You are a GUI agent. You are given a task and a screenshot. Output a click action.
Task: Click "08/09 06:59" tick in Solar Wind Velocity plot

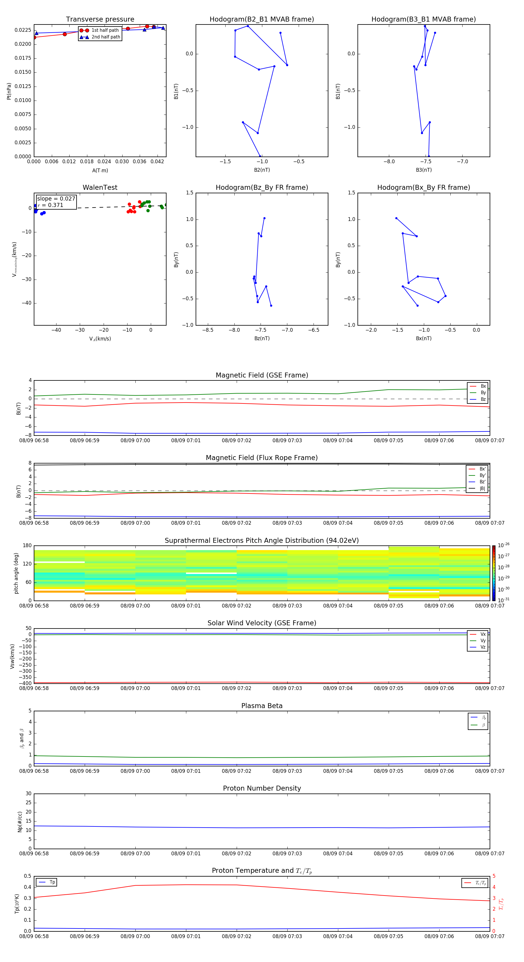(x=85, y=688)
